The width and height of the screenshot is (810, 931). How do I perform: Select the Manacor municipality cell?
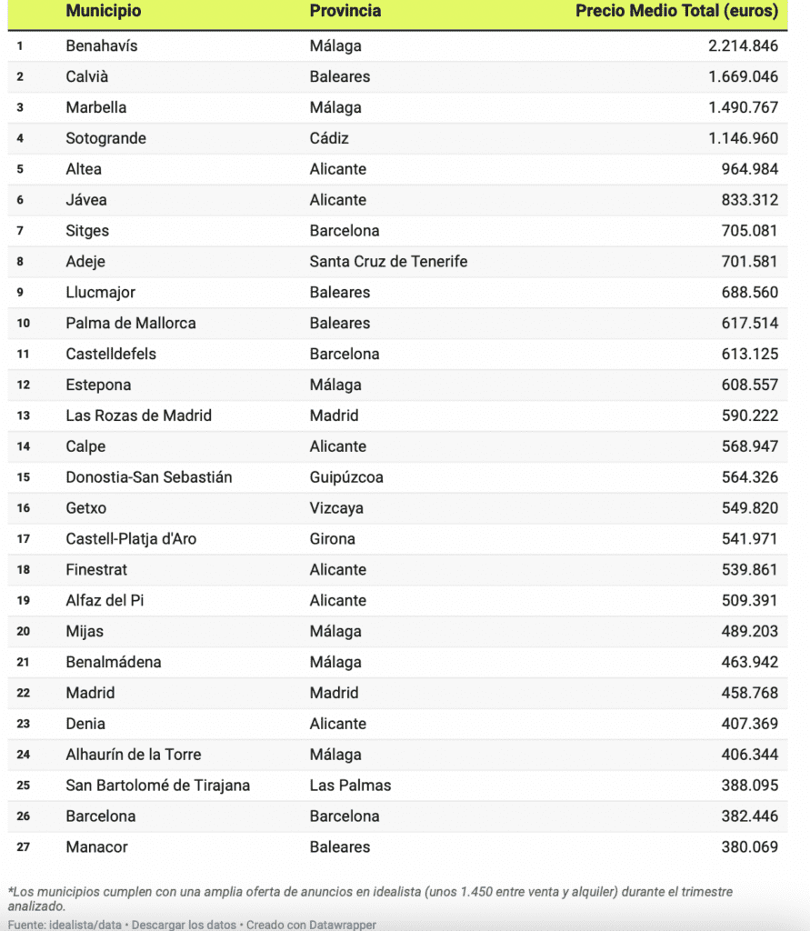tap(96, 847)
